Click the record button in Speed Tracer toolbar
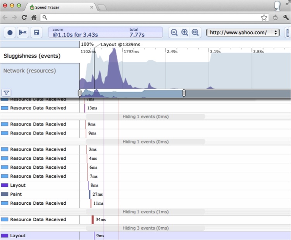291x240 pixels. [x=10, y=33]
